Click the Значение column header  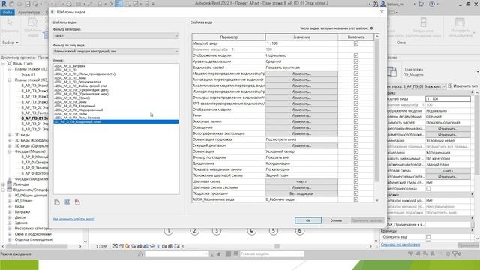click(301, 37)
